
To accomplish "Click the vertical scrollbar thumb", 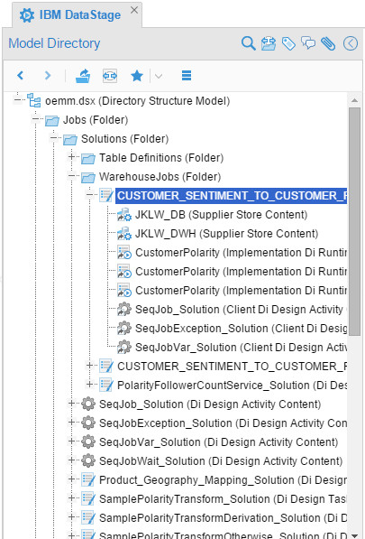I will coord(354,222).
